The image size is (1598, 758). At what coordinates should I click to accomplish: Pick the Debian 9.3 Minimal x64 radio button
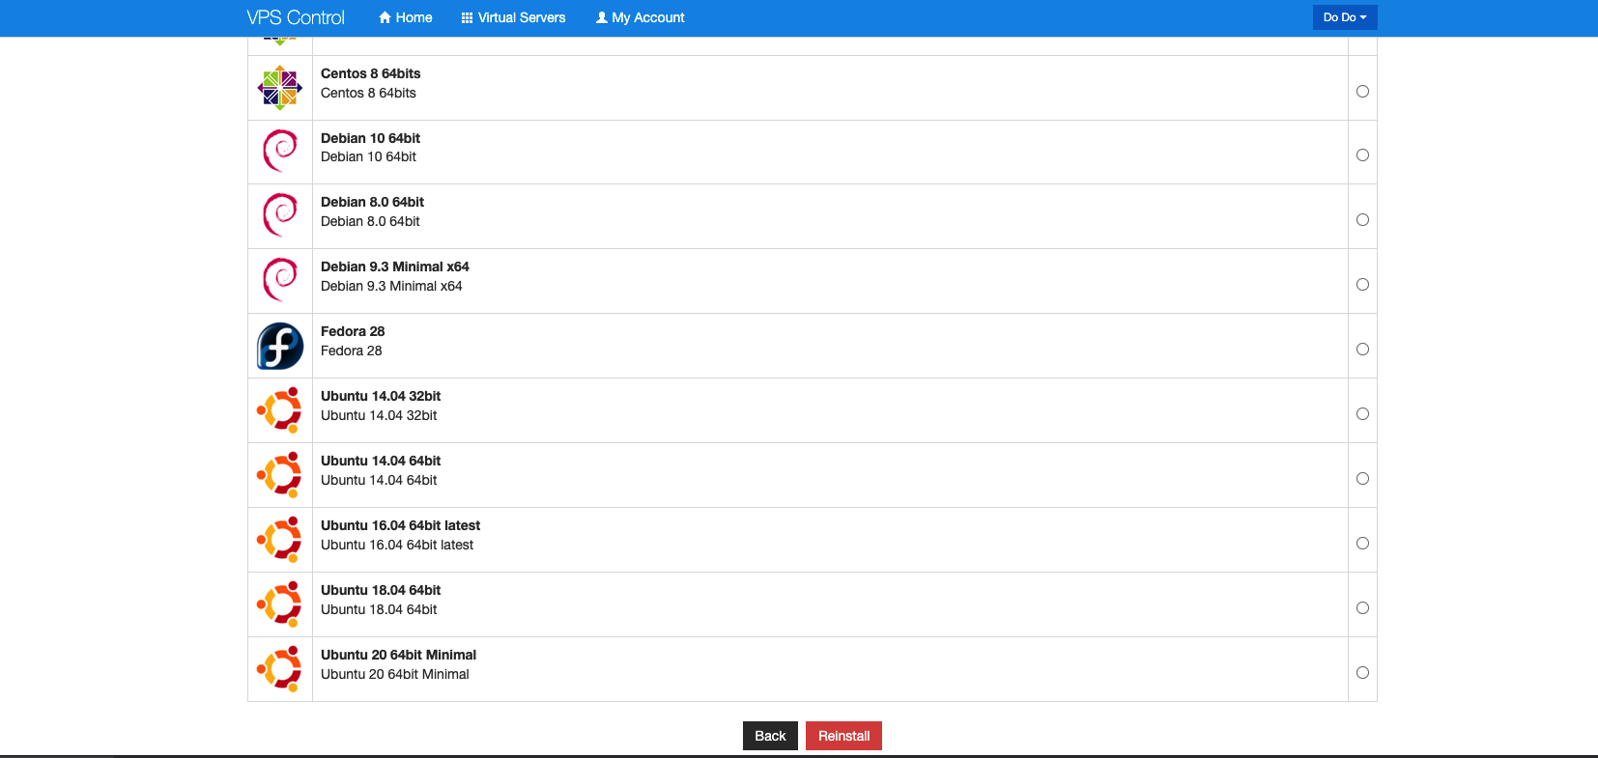[x=1362, y=284]
